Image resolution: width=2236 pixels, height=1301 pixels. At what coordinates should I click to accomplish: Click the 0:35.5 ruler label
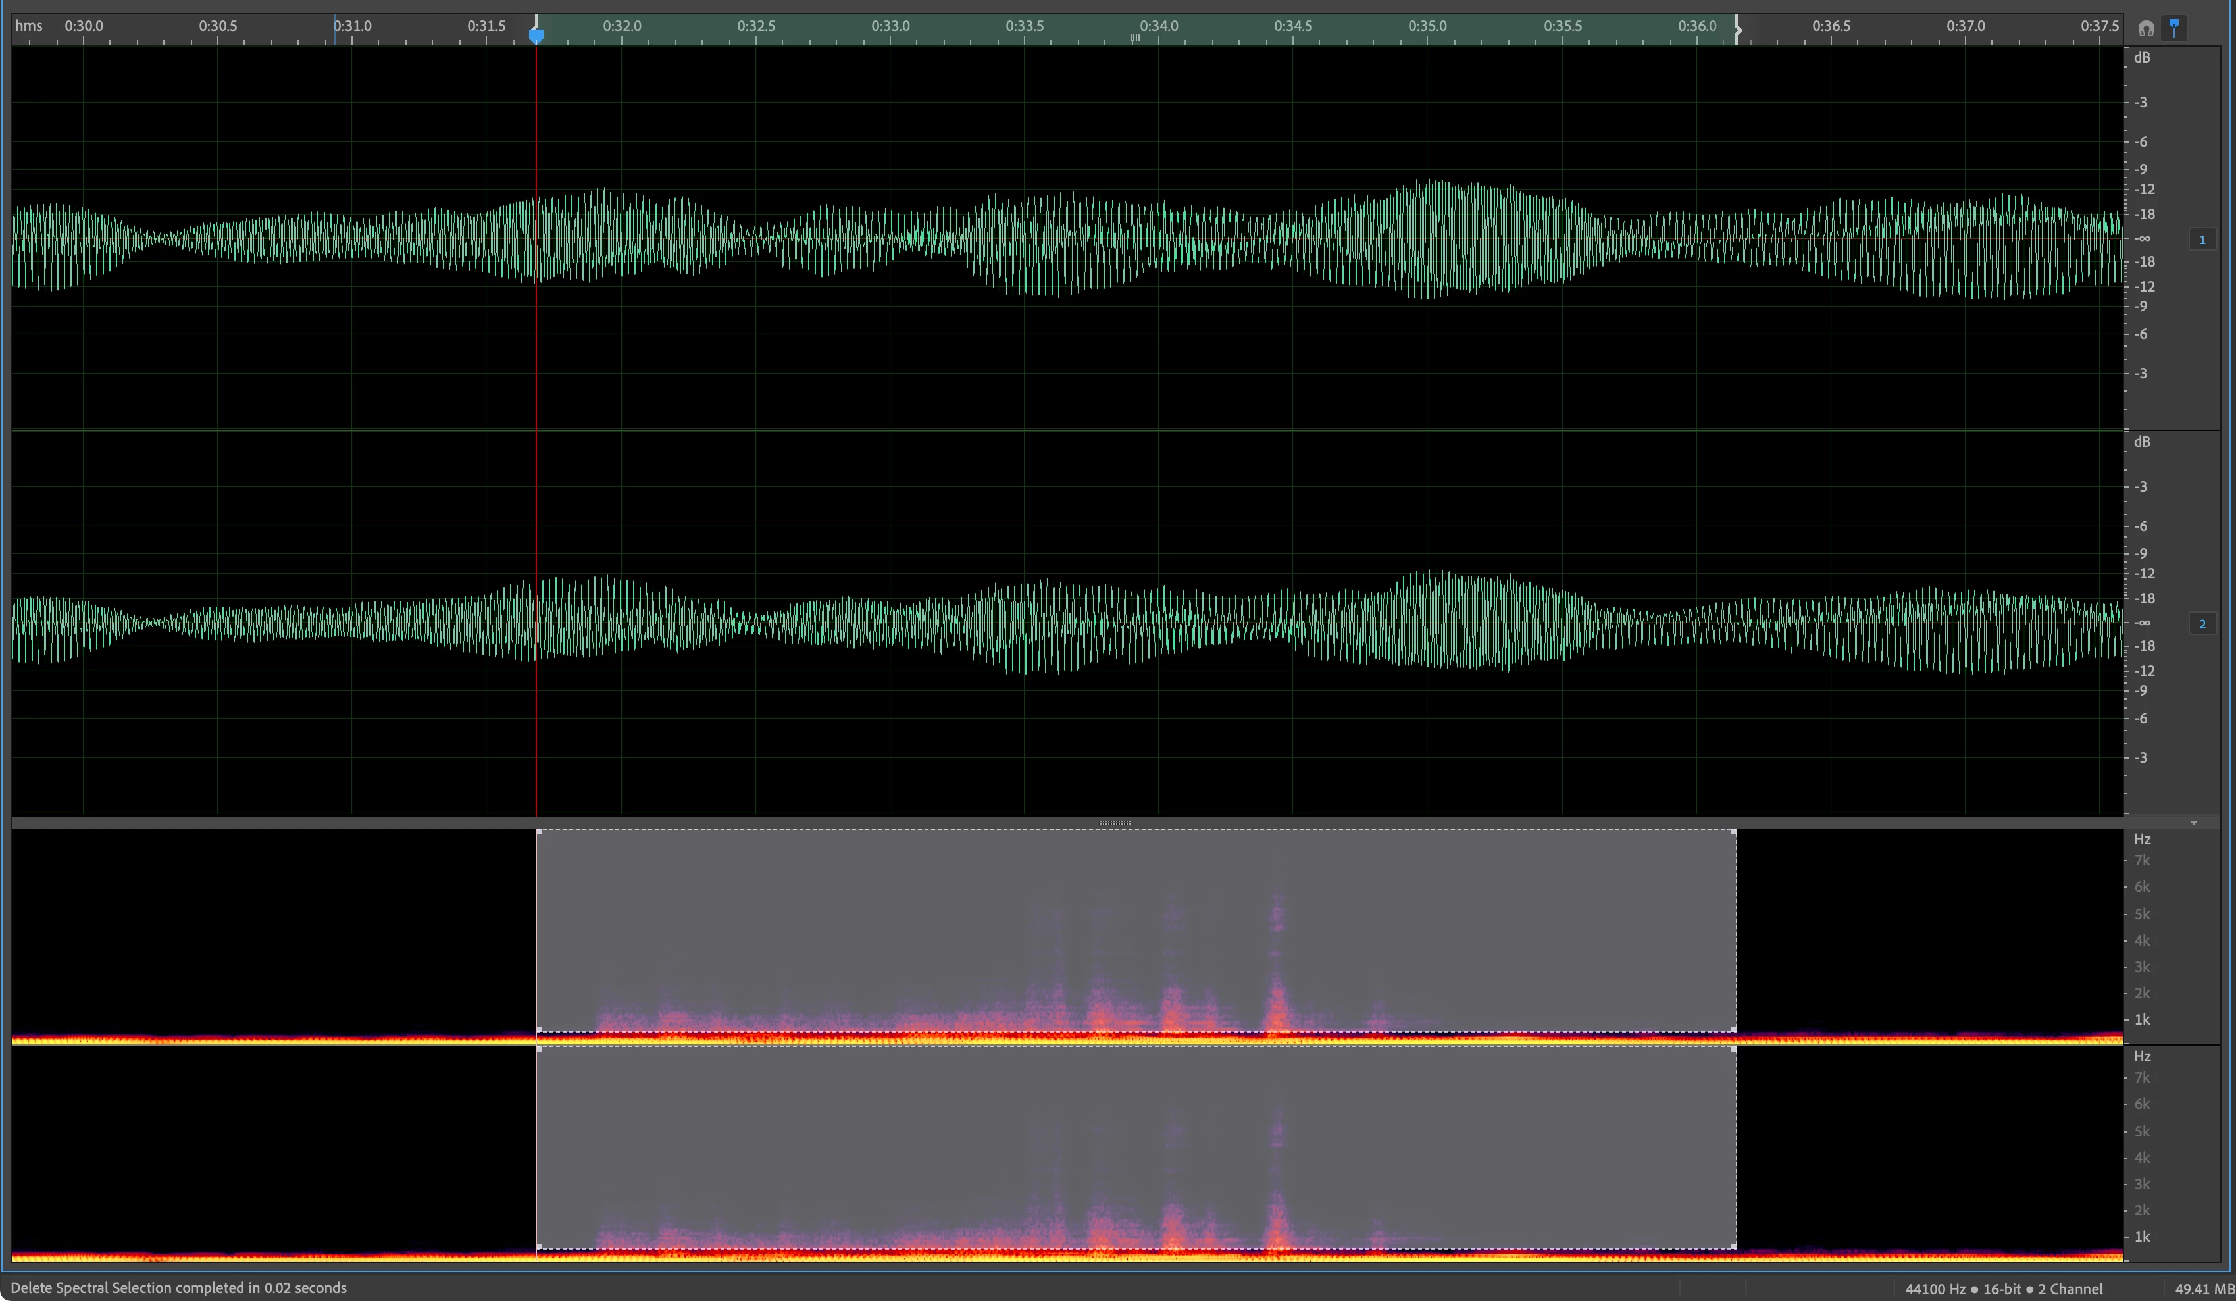1563,26
